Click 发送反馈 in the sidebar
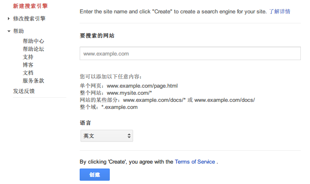Screen dimensions: 310x184 coord(24,91)
